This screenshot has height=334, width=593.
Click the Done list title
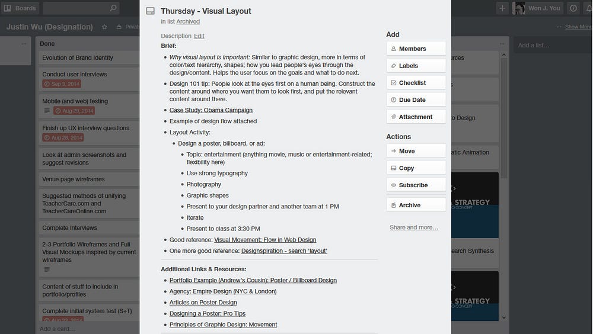click(47, 43)
